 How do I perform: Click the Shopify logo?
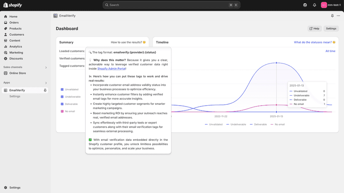pos(13,5)
